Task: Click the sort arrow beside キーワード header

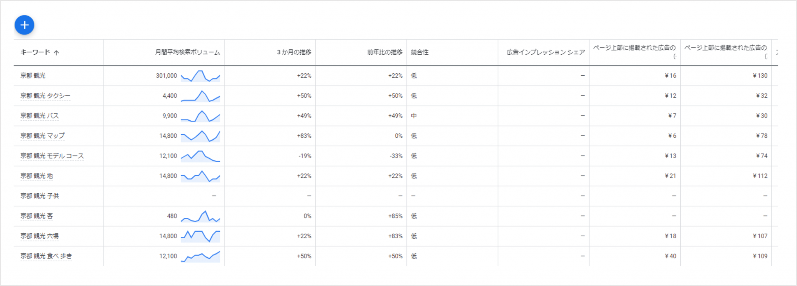Action: point(56,52)
